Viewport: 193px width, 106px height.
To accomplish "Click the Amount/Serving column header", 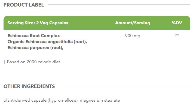I will (133, 23).
